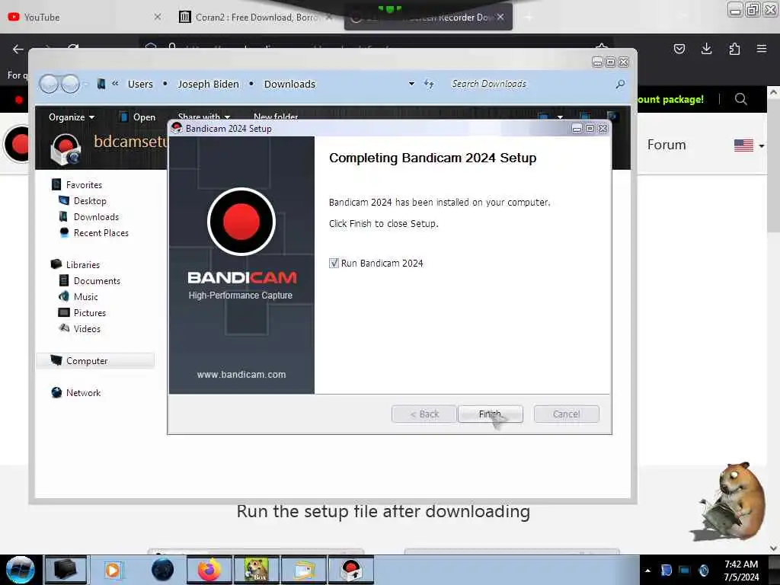Select Network in navigation pane
780x585 pixels.
coord(83,392)
